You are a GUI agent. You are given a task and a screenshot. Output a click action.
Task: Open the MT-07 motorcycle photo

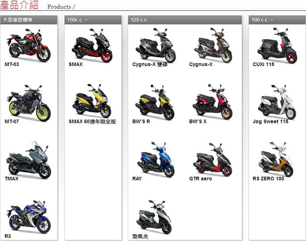[x=29, y=103]
